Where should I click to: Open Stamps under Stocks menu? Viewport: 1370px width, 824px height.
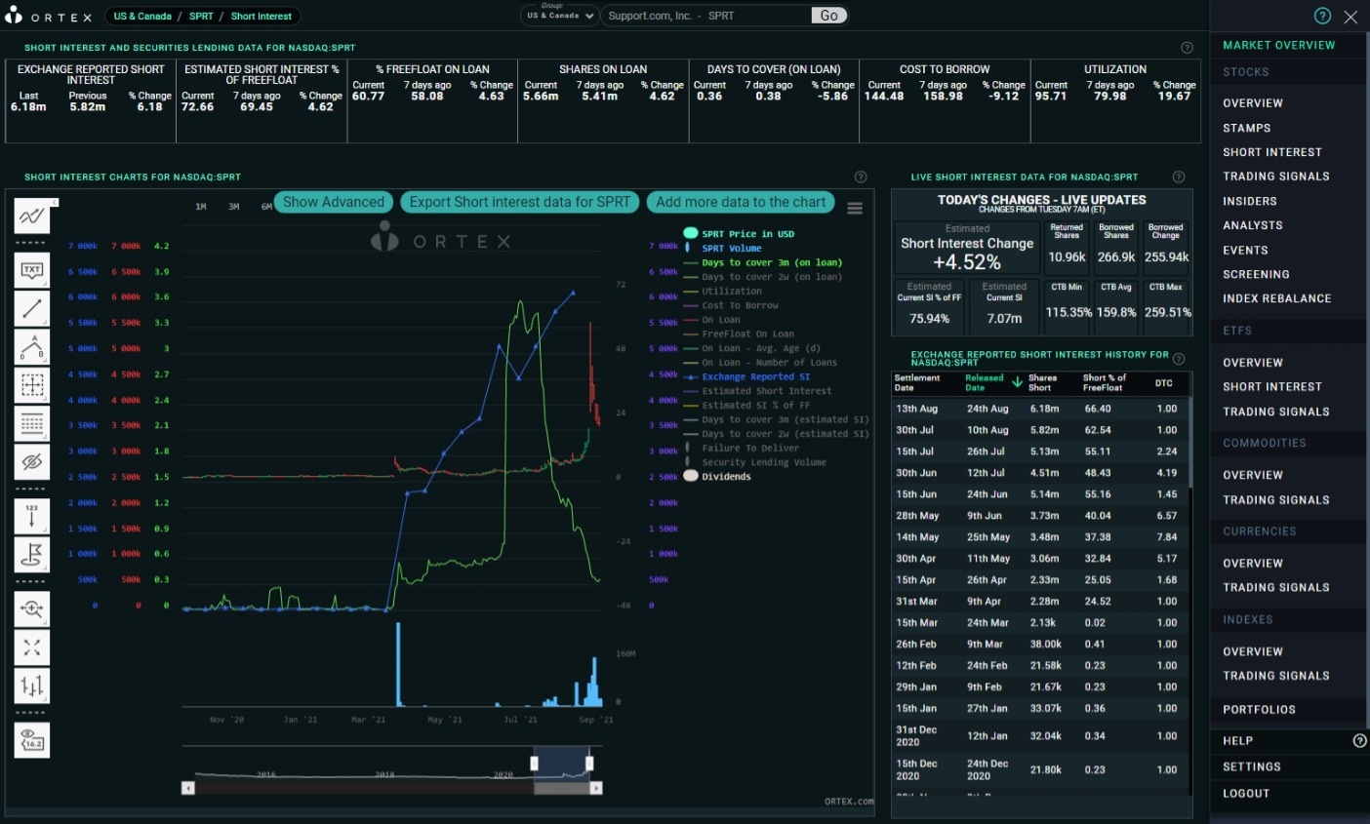pos(1247,128)
